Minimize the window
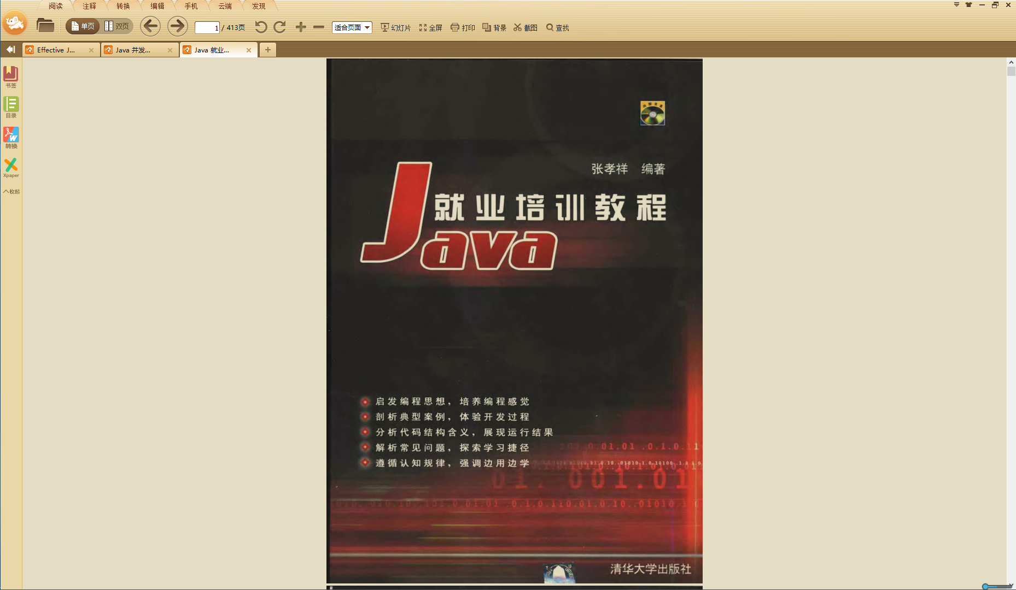The image size is (1016, 590). [982, 5]
